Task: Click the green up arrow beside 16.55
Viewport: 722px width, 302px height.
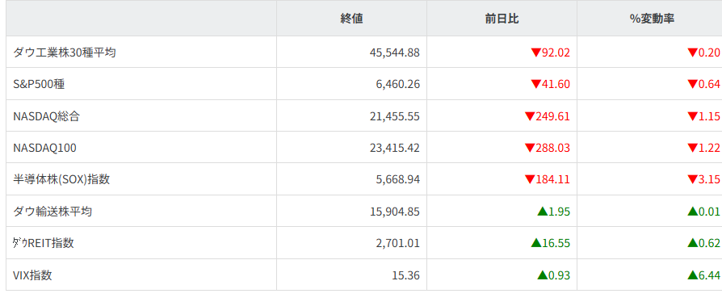Action: [536, 243]
